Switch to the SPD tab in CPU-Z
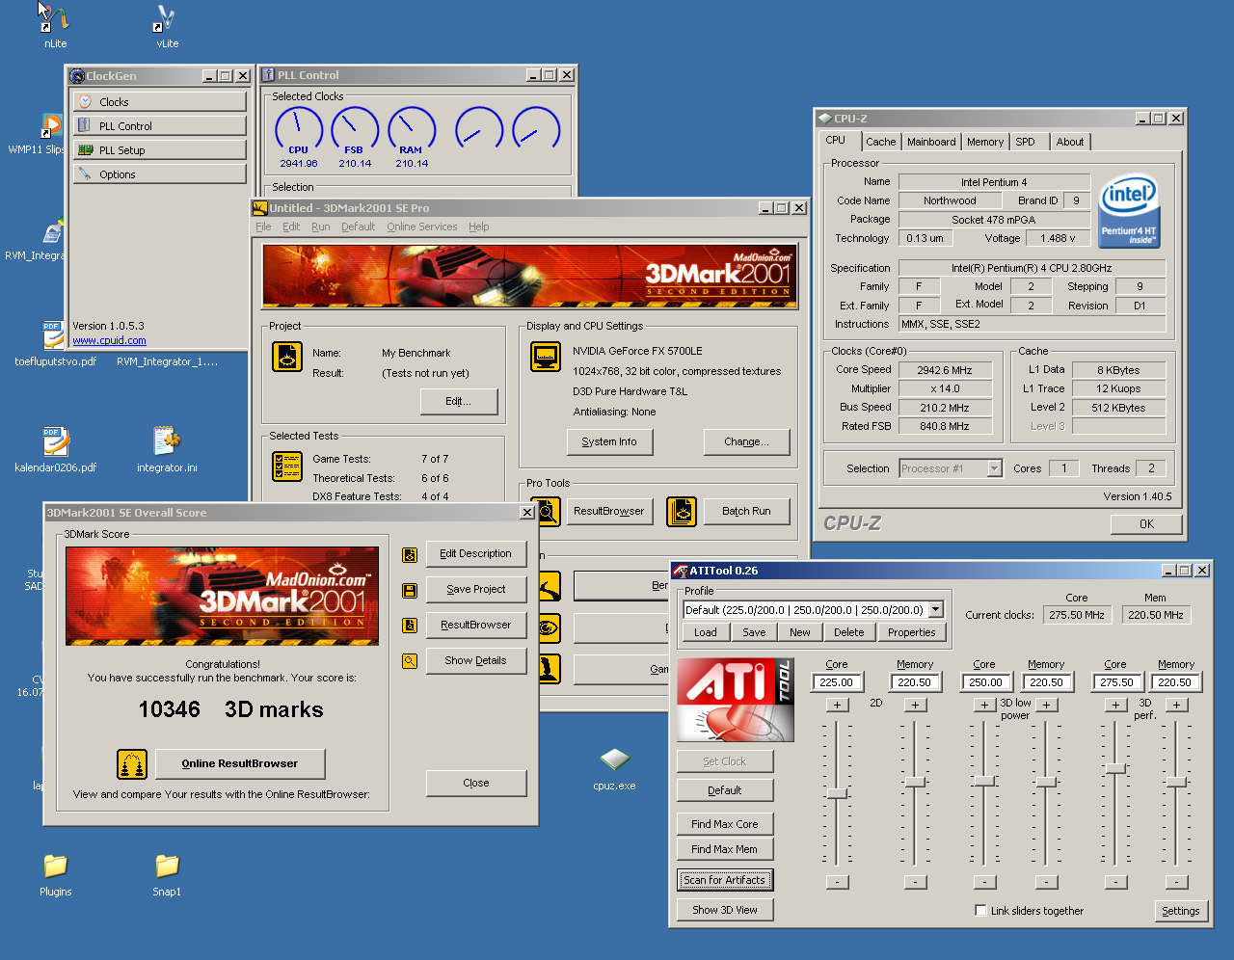 [x=1026, y=142]
